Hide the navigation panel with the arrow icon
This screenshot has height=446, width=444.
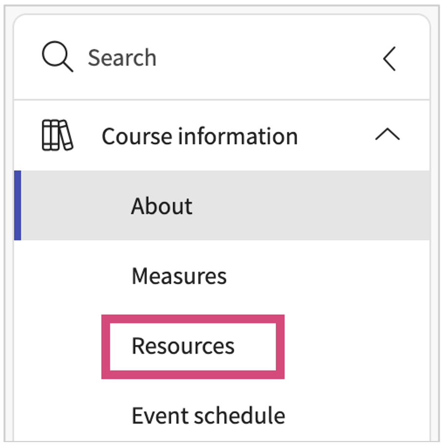tap(389, 59)
